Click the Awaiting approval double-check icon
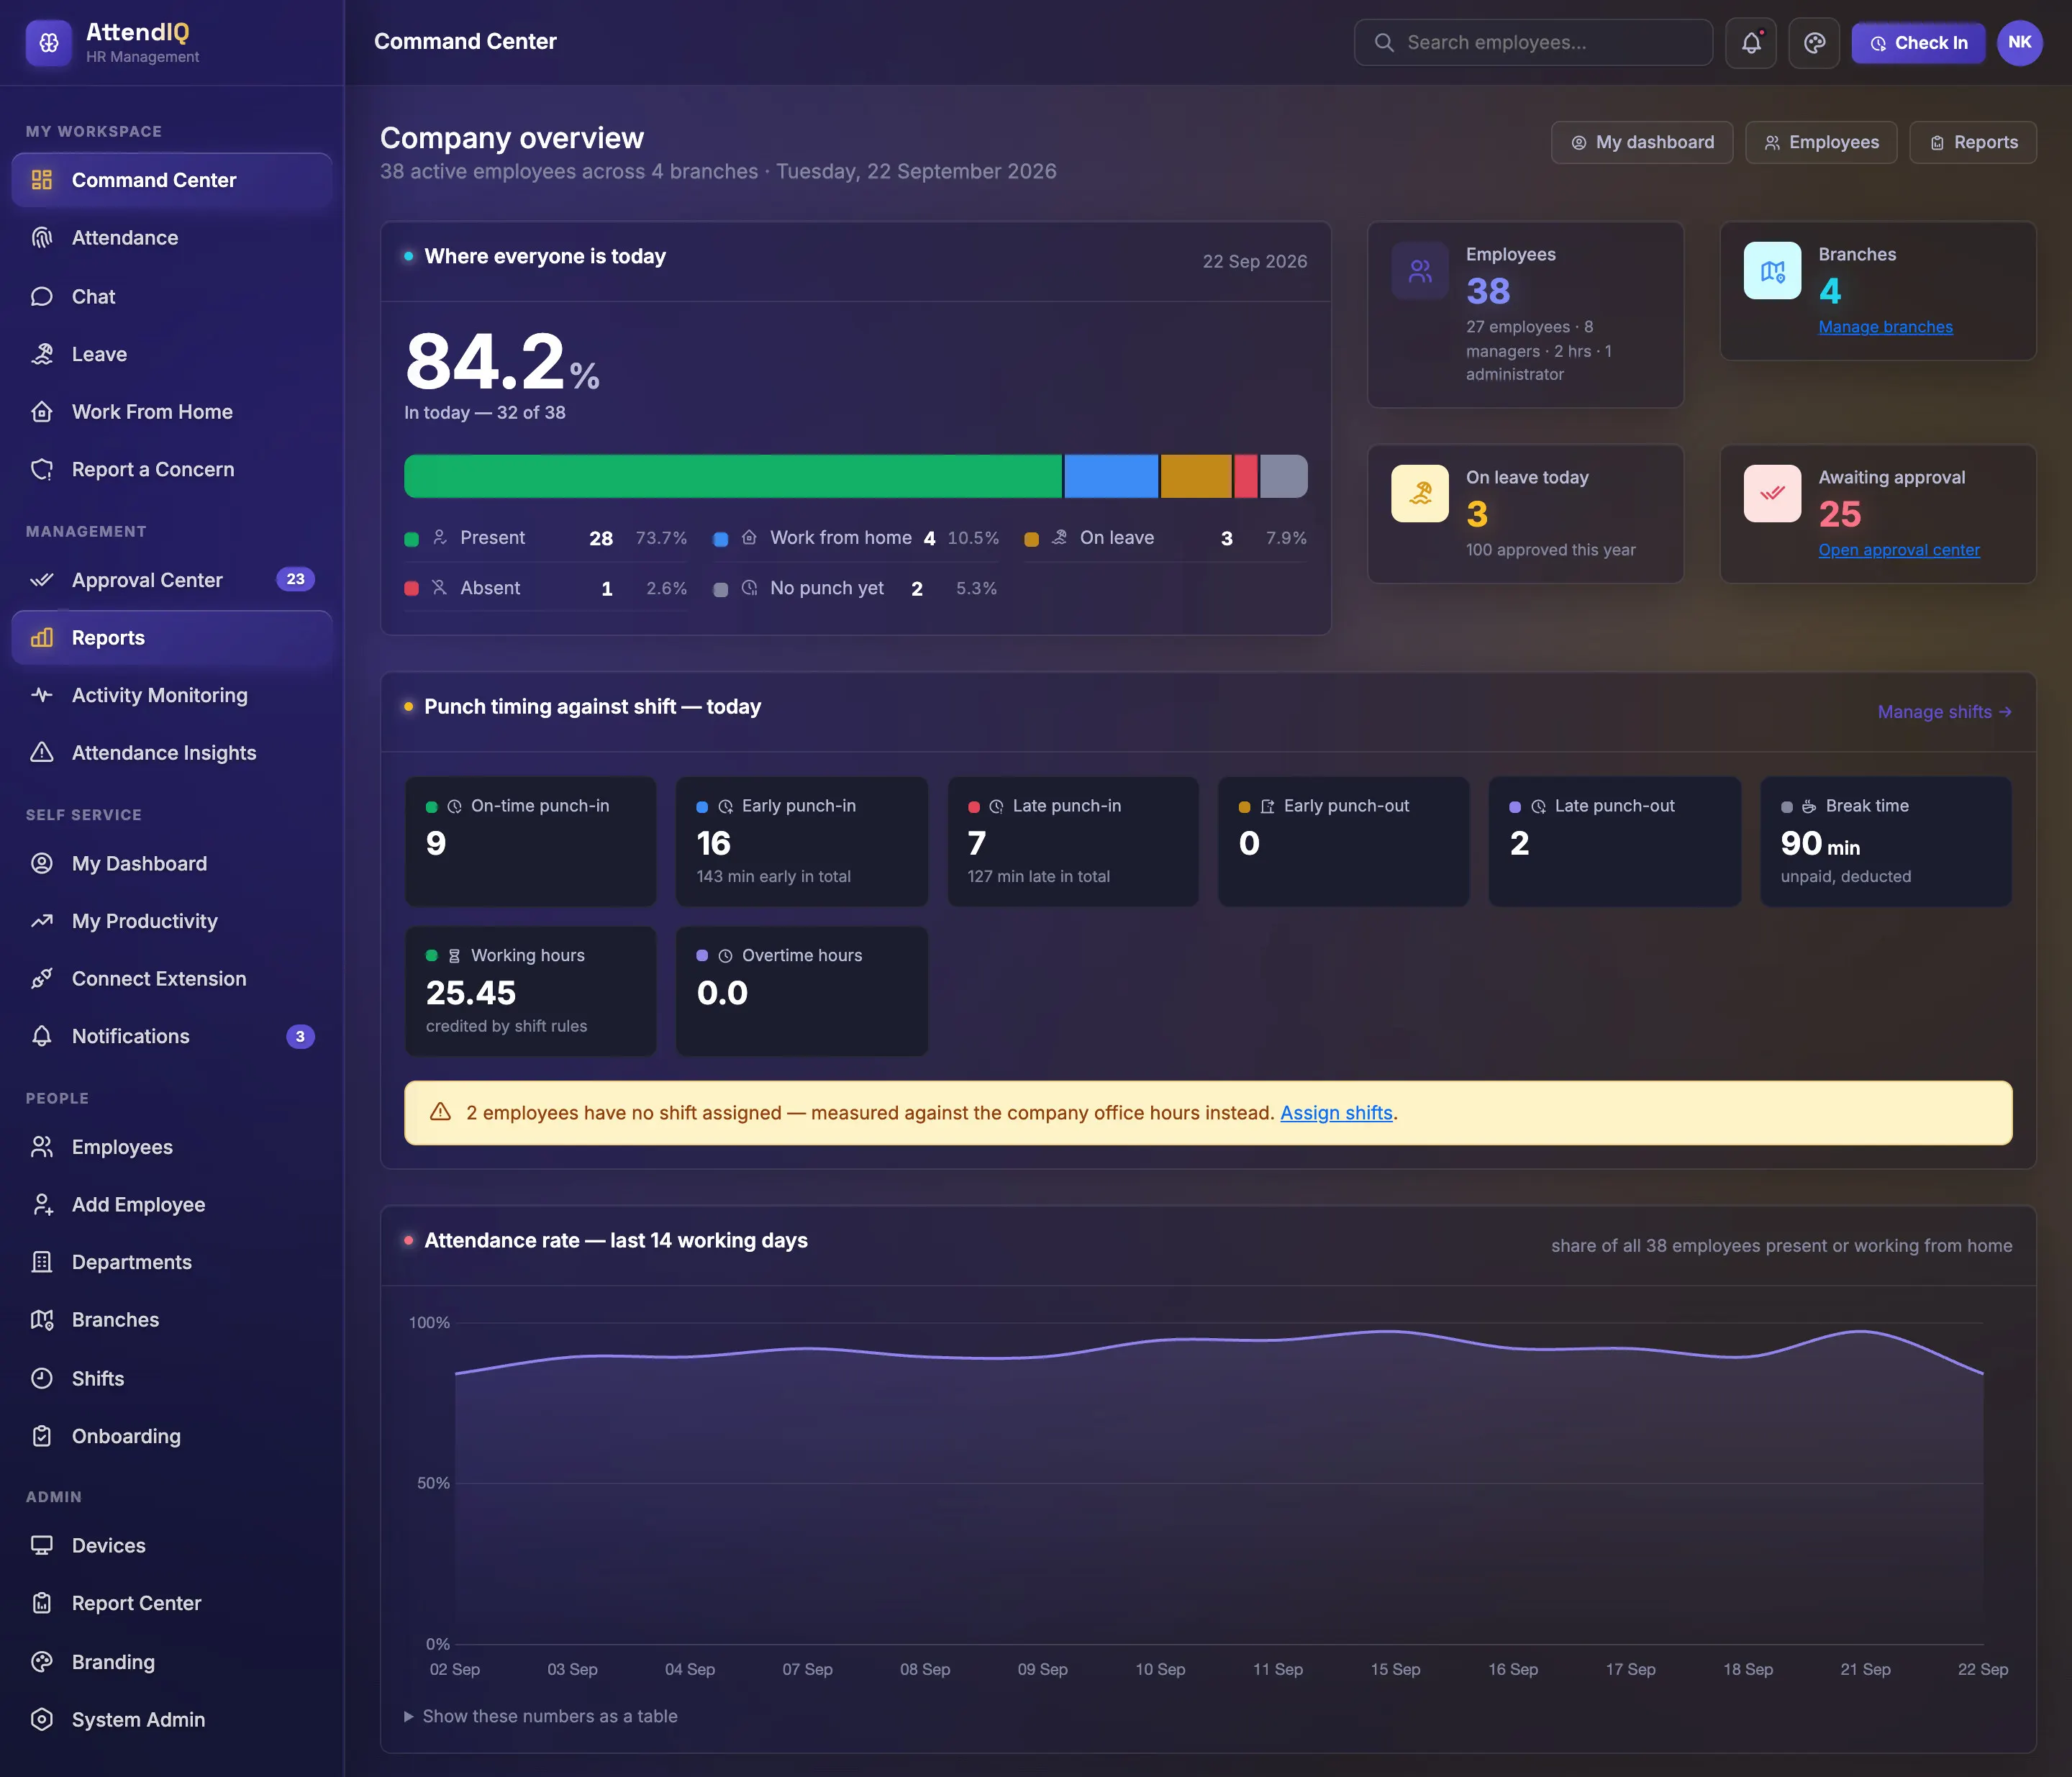The width and height of the screenshot is (2072, 1777). pos(1772,494)
